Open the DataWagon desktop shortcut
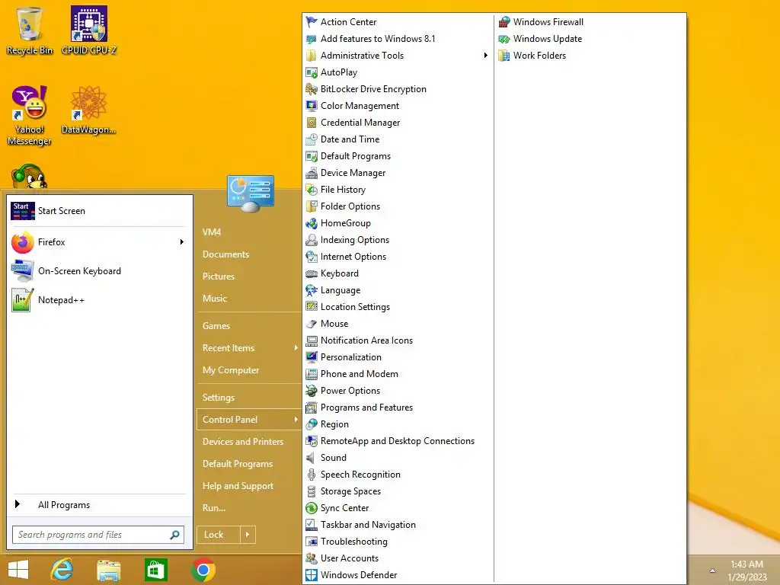Screen dimensions: 780x585 (x=89, y=110)
